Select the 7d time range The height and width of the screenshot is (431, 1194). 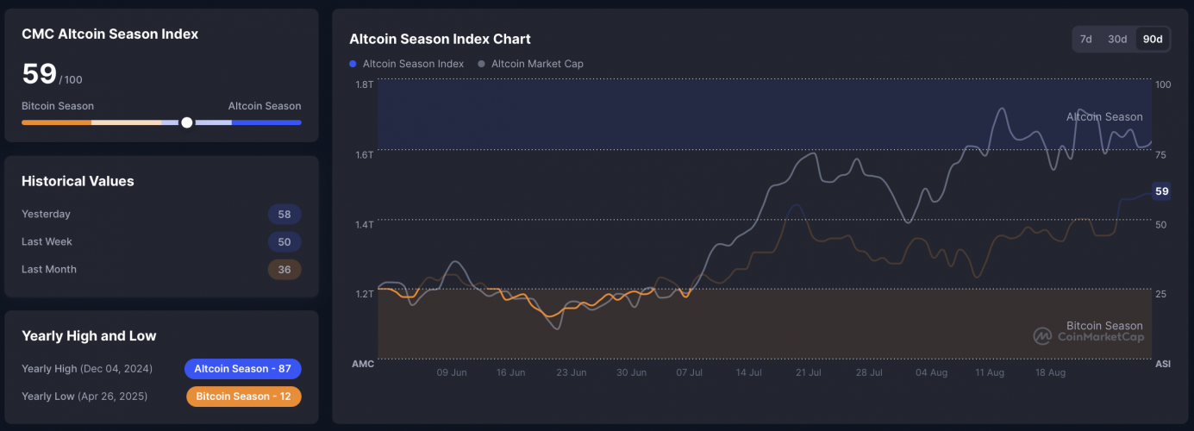click(x=1086, y=39)
